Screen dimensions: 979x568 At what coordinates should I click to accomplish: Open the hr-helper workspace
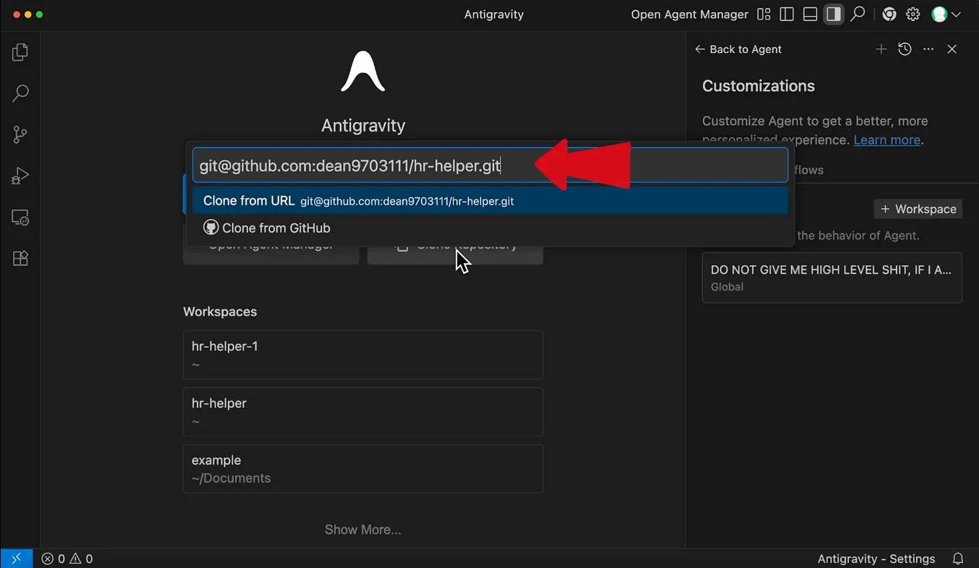[x=363, y=412]
